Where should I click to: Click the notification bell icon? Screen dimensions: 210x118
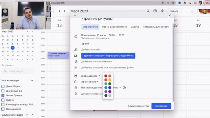76,94
